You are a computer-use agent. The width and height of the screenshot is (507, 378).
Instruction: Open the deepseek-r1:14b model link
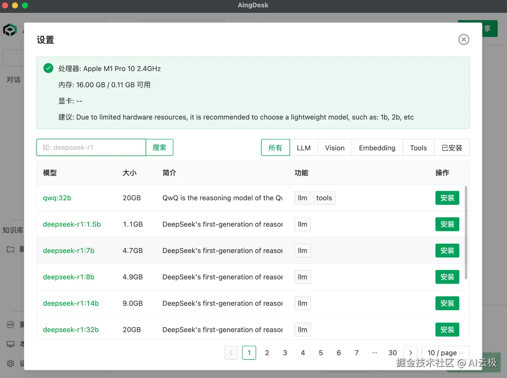click(x=71, y=303)
